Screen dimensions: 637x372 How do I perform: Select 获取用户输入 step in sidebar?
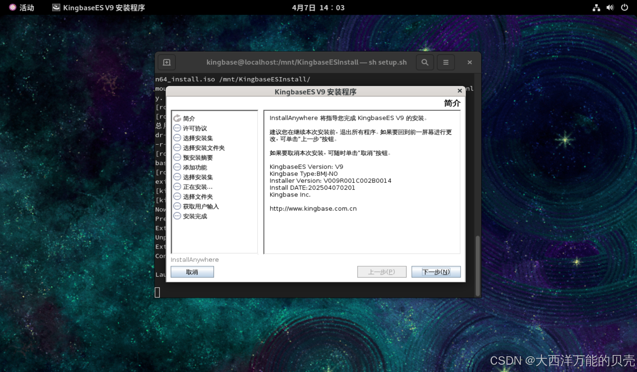(201, 206)
